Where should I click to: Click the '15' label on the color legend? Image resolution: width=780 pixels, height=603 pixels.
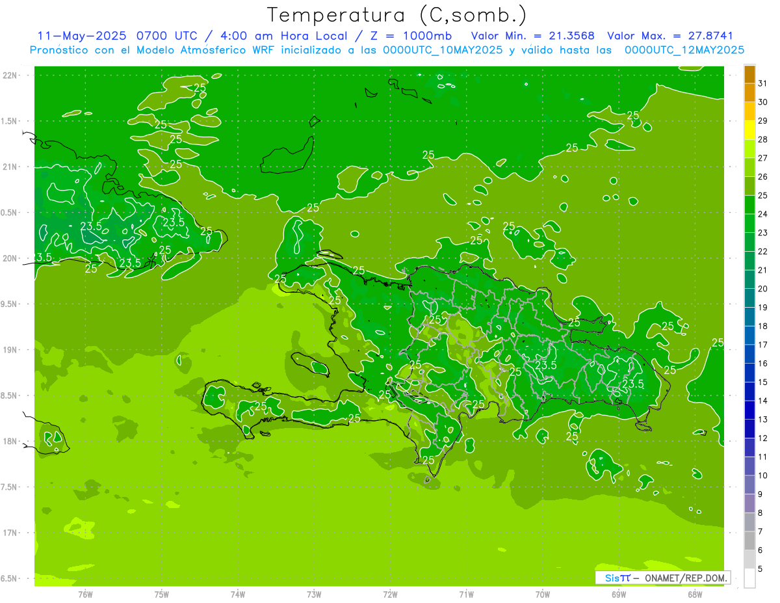tap(763, 382)
